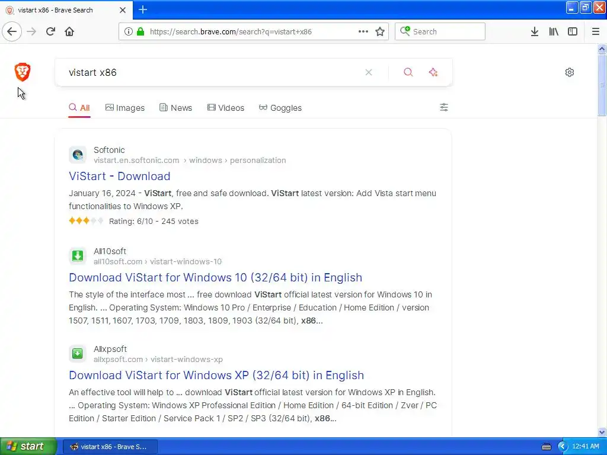The height and width of the screenshot is (455, 607).
Task: Clear the Brave search query
Action: pyautogui.click(x=369, y=72)
